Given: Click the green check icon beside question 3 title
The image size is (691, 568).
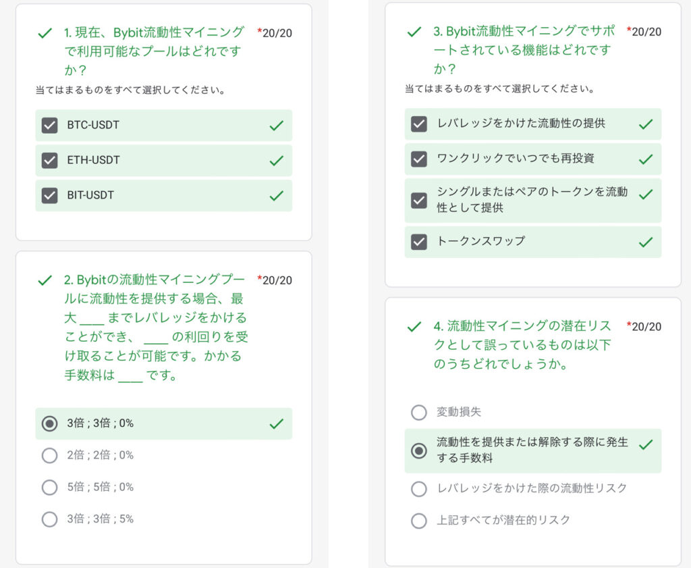Looking at the screenshot, I should (x=414, y=32).
